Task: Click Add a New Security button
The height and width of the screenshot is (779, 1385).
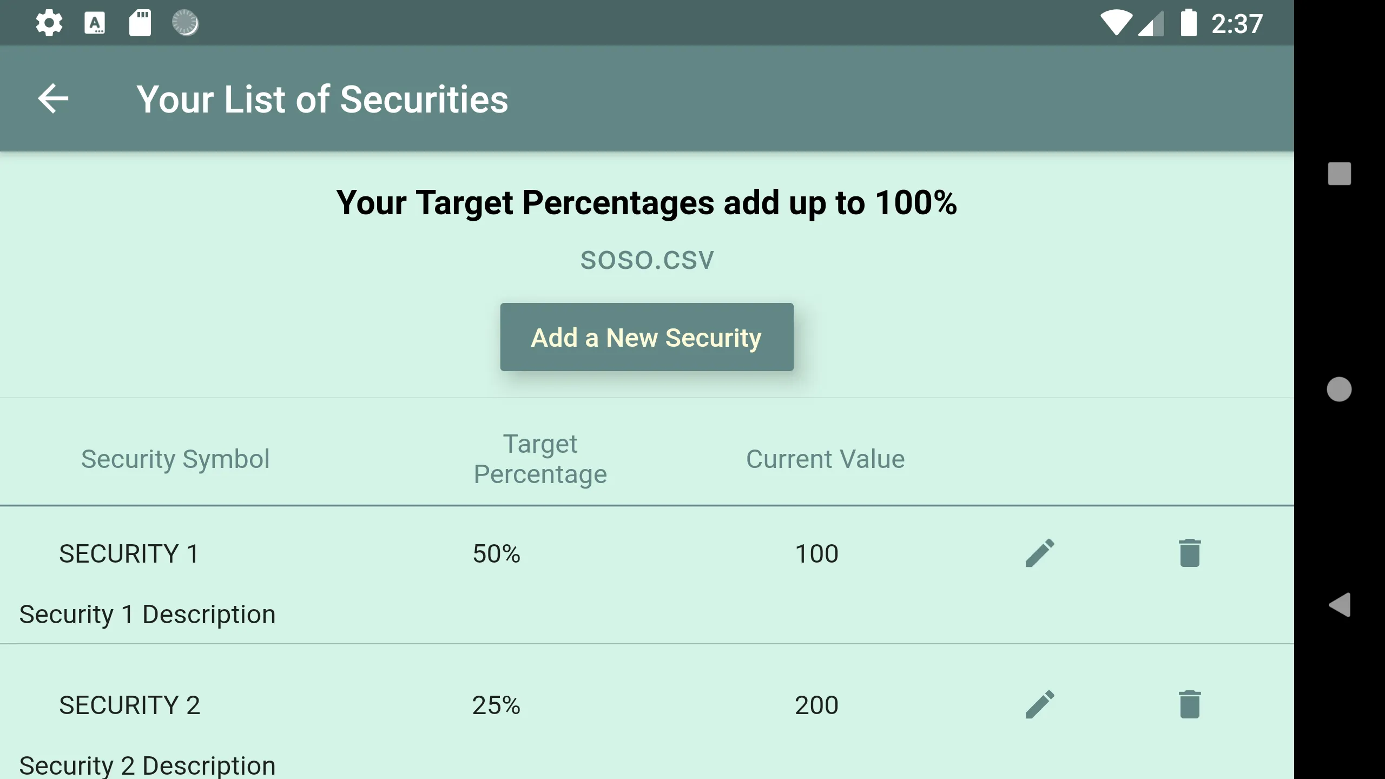Action: point(646,336)
